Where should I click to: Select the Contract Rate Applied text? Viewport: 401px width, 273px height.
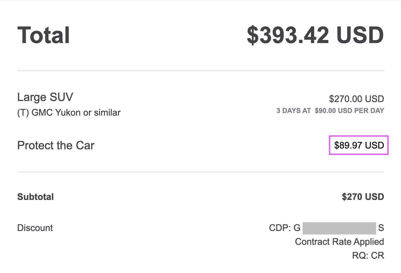pyautogui.click(x=339, y=242)
